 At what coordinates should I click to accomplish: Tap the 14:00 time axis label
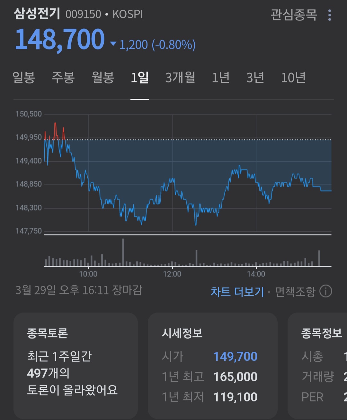[x=256, y=274]
